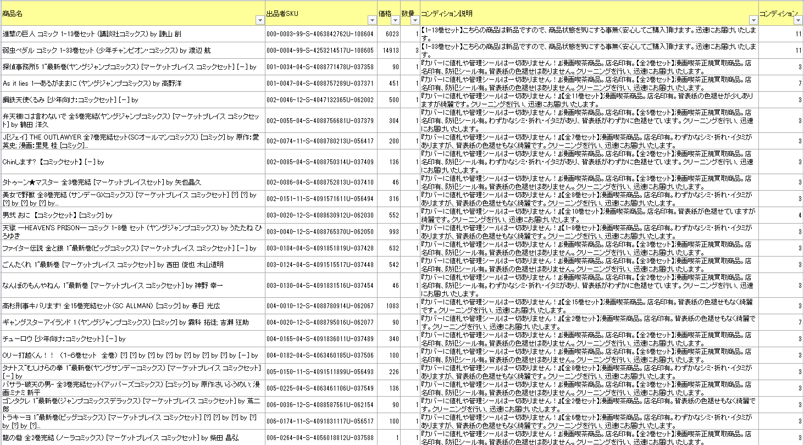
Task: Select the 高杉刑事キバります! product cell
Action: pyautogui.click(x=132, y=306)
